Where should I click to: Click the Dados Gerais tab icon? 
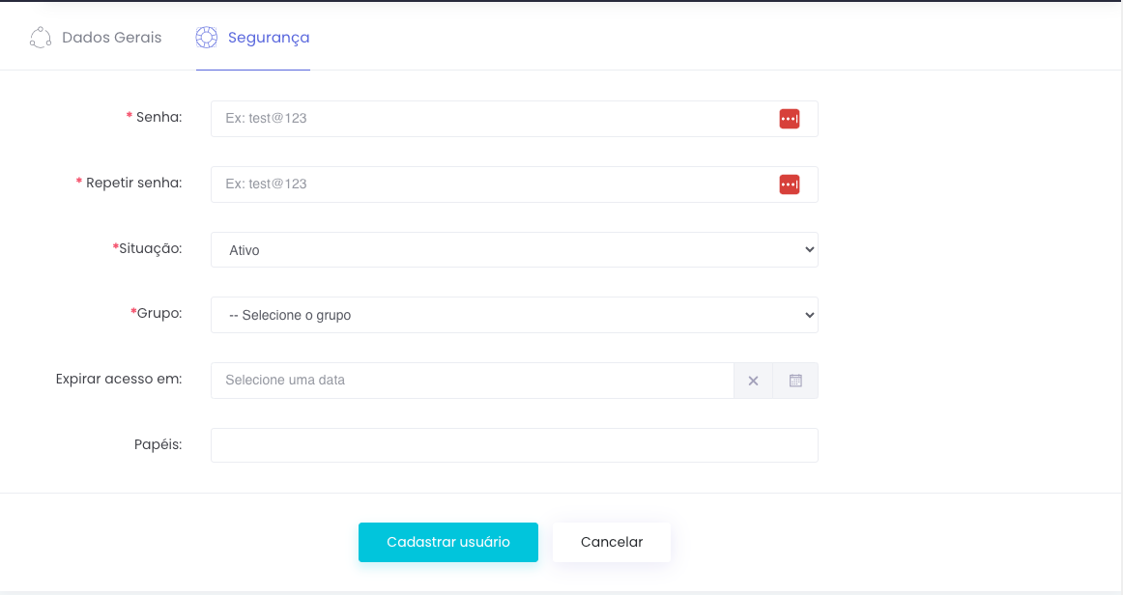(x=41, y=38)
